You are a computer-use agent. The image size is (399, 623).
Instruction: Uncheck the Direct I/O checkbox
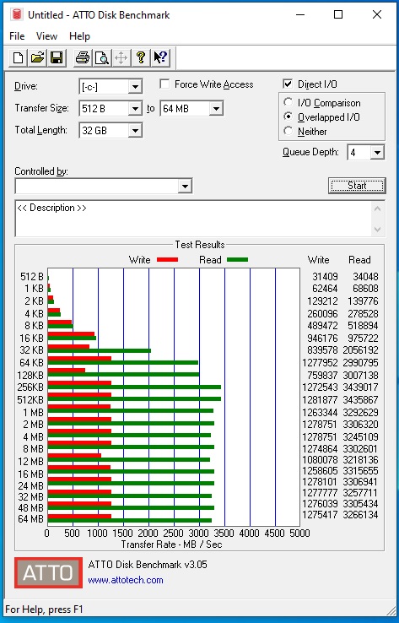pyautogui.click(x=288, y=84)
